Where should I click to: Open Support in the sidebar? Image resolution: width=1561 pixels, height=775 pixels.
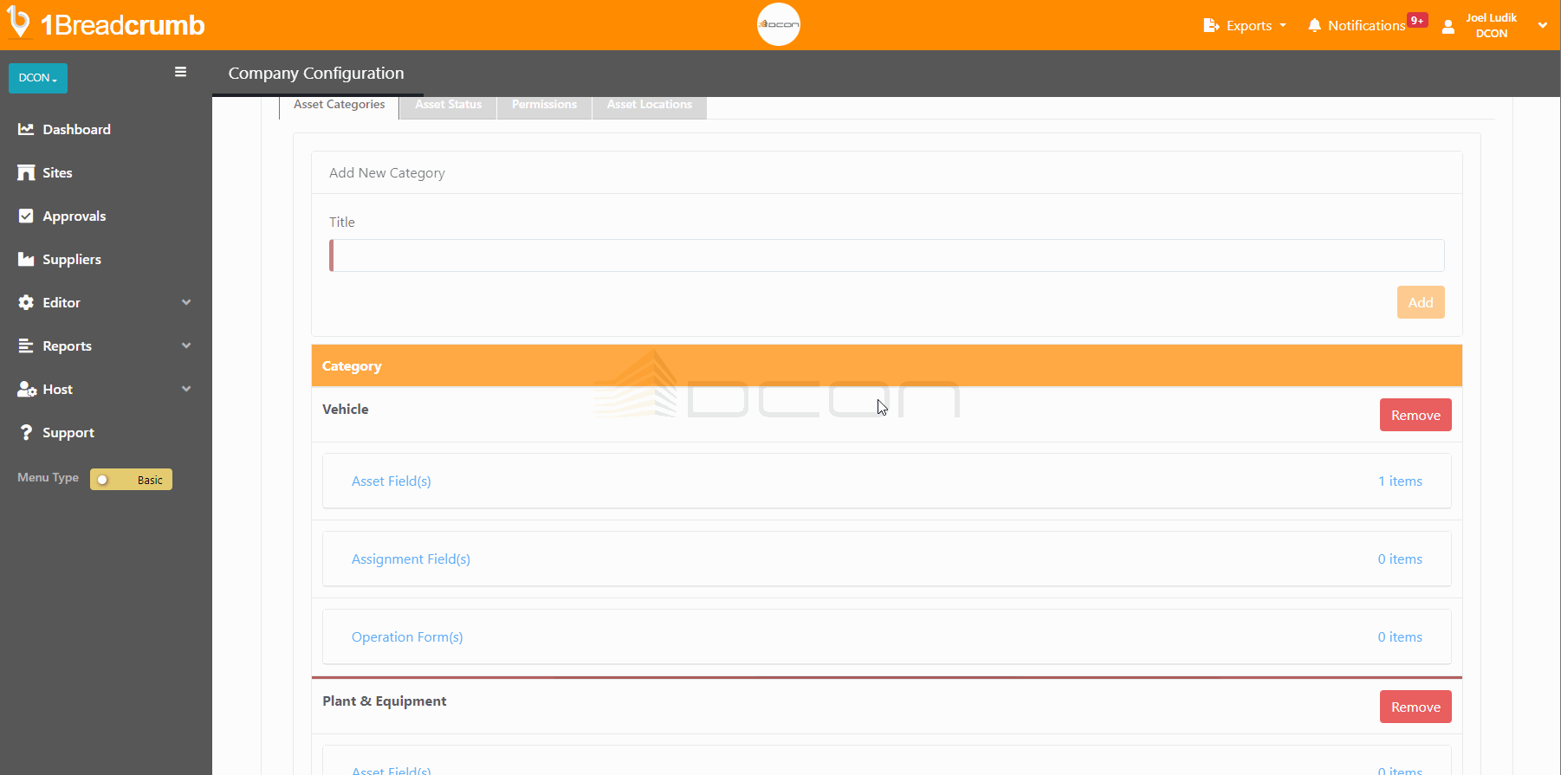tap(68, 432)
